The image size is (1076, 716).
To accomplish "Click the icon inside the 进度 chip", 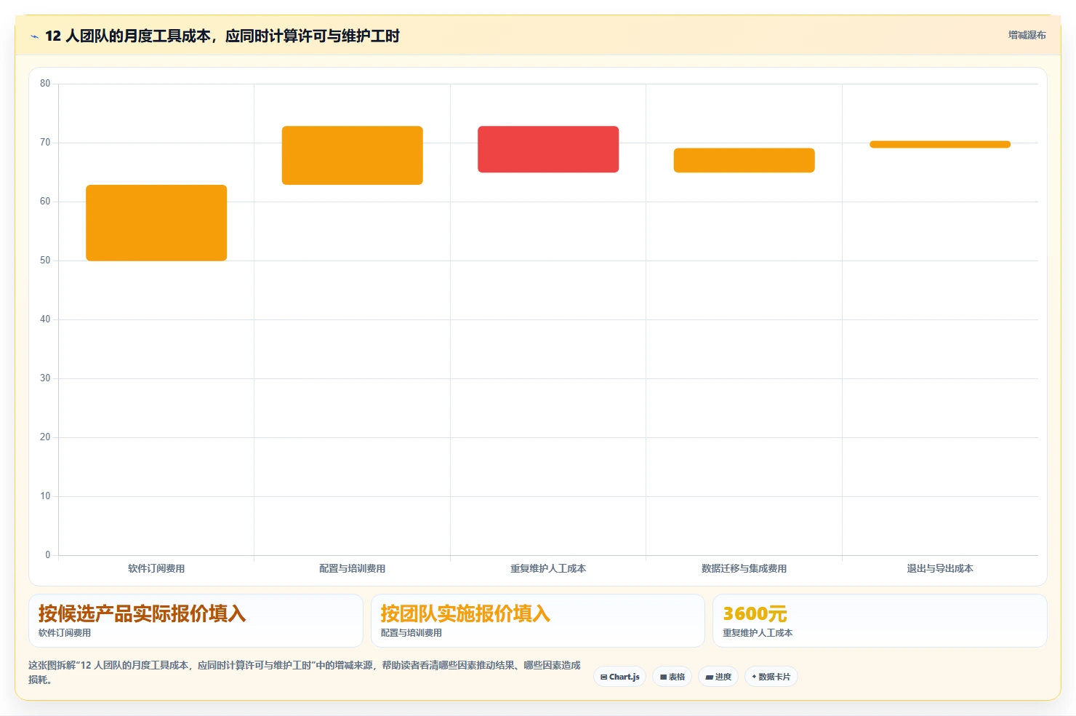I will [x=709, y=677].
